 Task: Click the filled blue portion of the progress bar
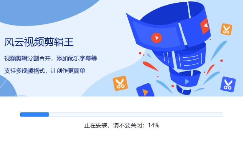coord(35,115)
